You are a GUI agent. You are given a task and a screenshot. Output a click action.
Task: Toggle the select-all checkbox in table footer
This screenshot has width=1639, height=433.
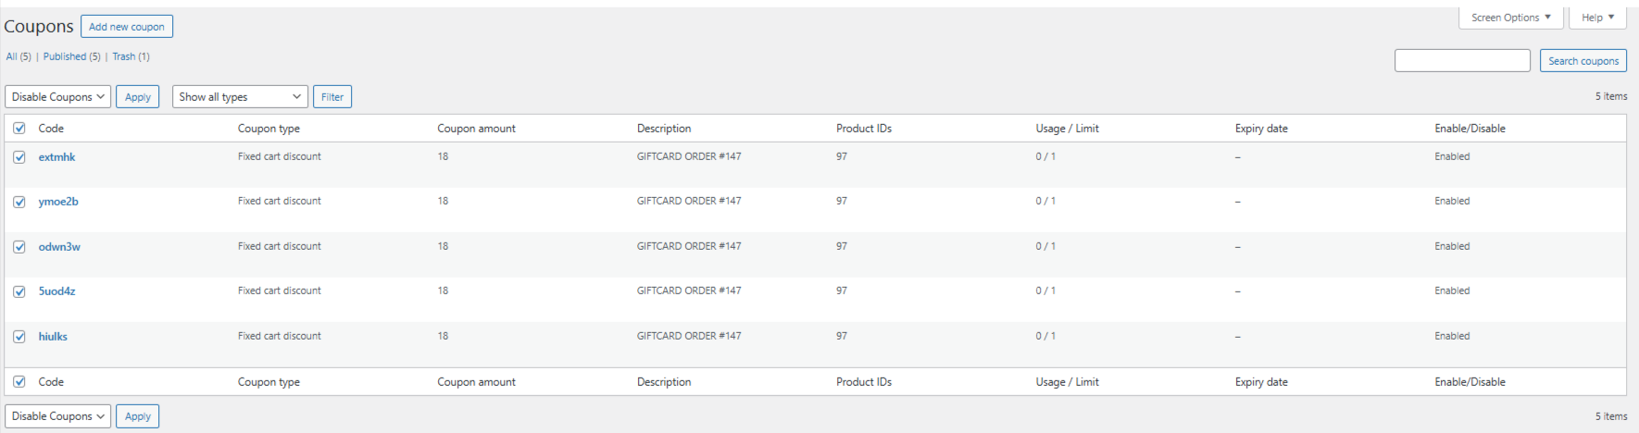click(x=19, y=381)
